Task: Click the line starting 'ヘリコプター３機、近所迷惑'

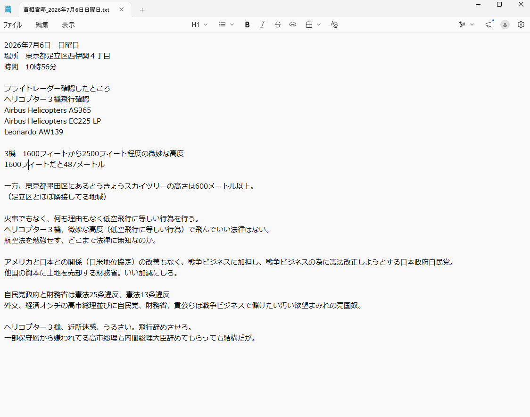Action: tap(99, 327)
